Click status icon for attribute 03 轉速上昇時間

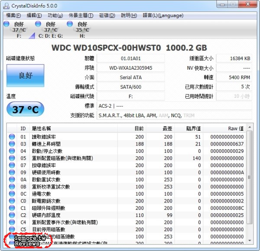click(12, 144)
